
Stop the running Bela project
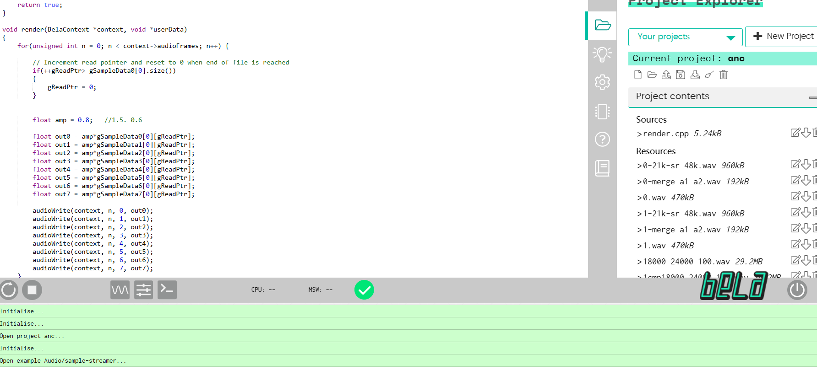pos(32,290)
